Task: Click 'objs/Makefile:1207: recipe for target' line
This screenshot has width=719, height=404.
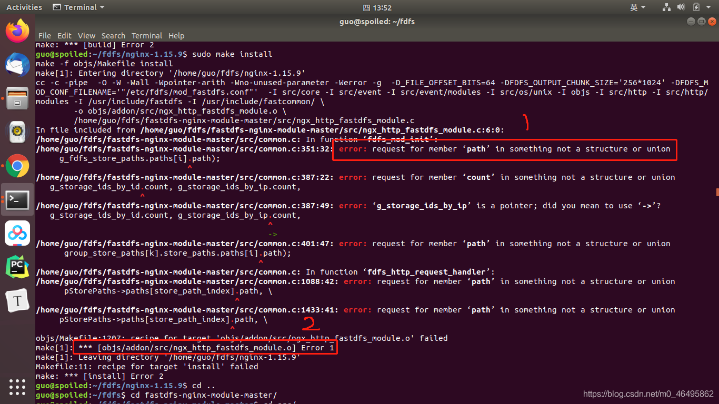Action: (x=242, y=338)
